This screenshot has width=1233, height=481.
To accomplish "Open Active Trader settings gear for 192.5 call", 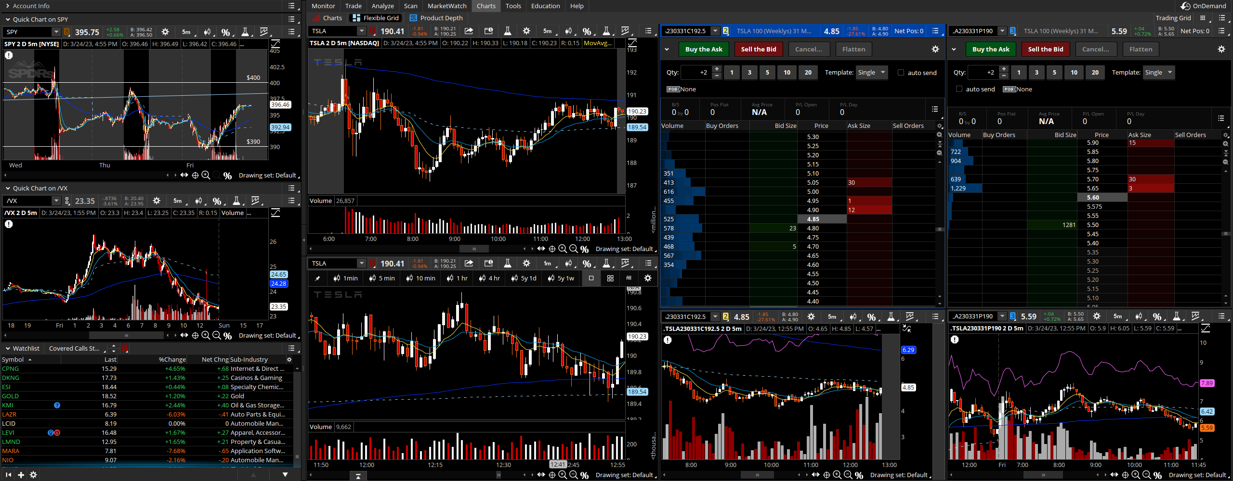I will click(935, 49).
